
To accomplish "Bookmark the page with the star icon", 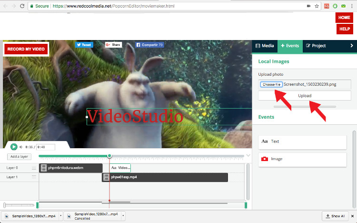I will click(317, 6).
